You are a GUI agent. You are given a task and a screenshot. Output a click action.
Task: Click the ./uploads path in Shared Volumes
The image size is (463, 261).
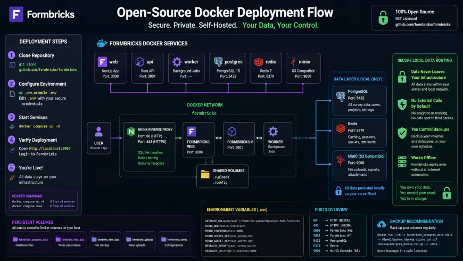click(x=221, y=177)
